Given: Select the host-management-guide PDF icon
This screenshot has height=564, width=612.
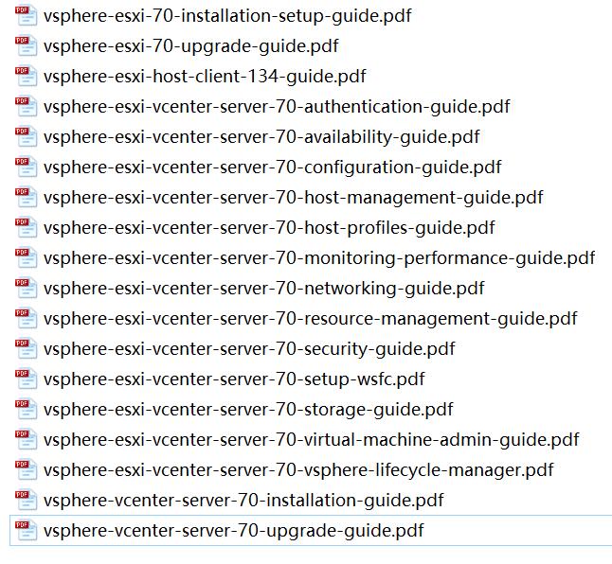Looking at the screenshot, I should (27, 198).
